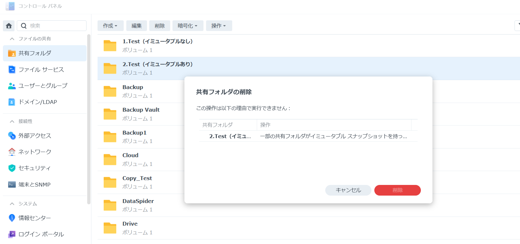
Task: Click the red 削除 button in the dialog
Action: (x=397, y=190)
